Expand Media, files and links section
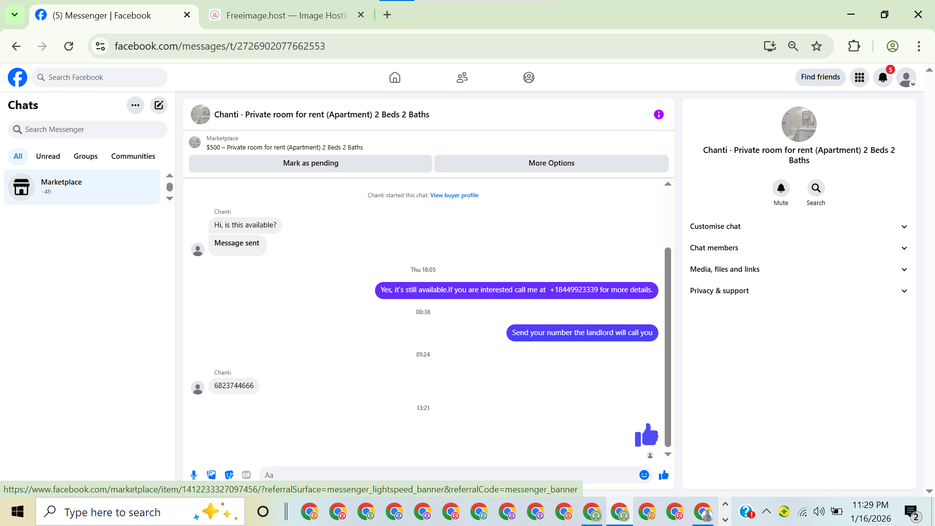 coord(799,269)
